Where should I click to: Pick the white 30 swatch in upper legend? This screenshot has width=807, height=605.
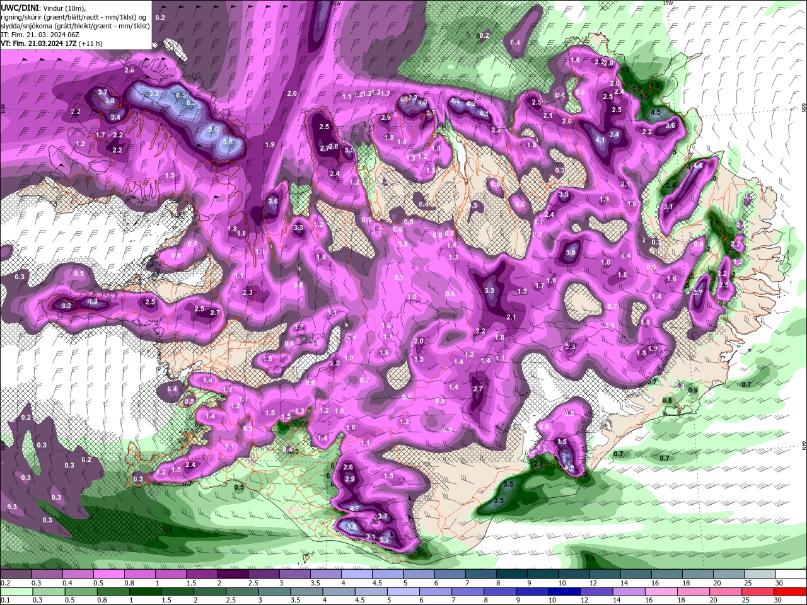792,574
